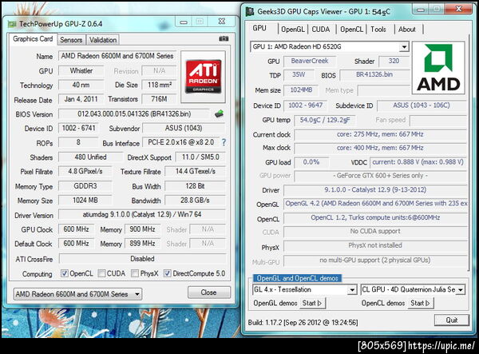Click the TDP 35W field

[299, 74]
